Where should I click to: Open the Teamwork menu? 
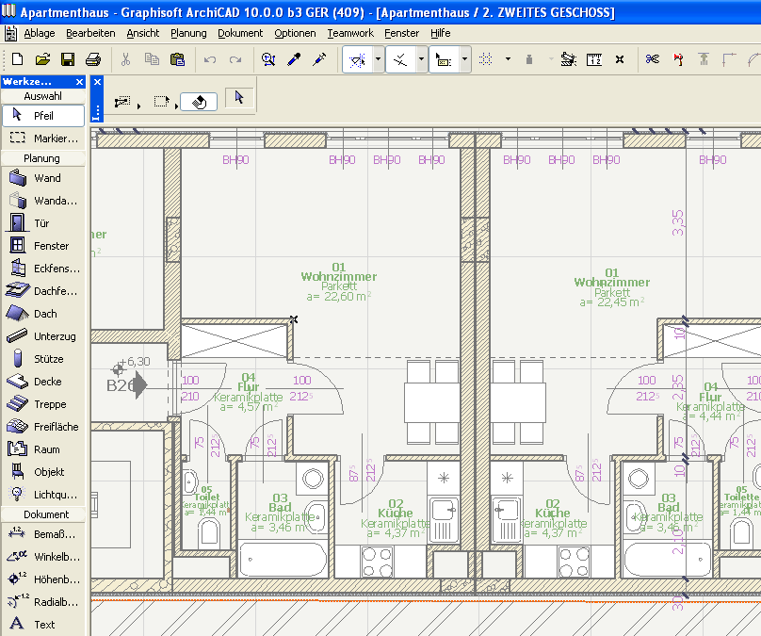350,33
